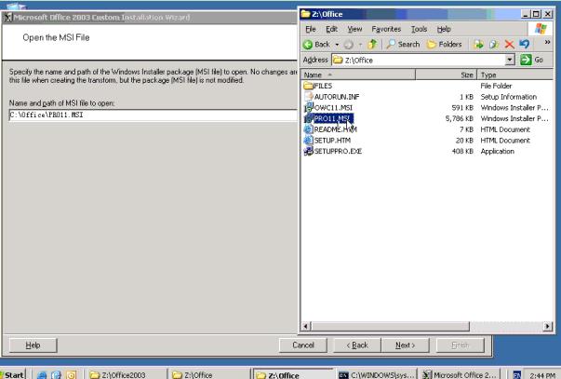Open the Explorer Back history dropdown arrow
Viewport: 561px width, 379px height.
tap(337, 45)
